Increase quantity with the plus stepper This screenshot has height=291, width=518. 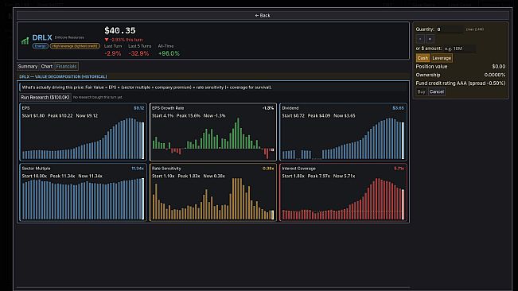430,39
